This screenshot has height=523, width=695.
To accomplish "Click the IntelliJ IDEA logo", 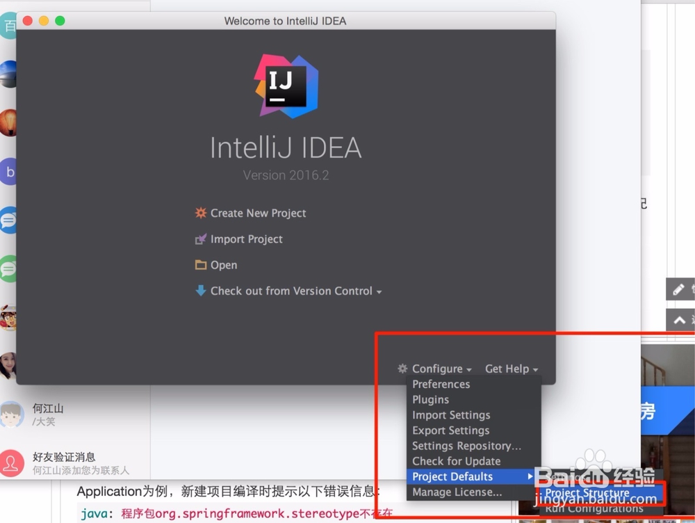I will (286, 86).
